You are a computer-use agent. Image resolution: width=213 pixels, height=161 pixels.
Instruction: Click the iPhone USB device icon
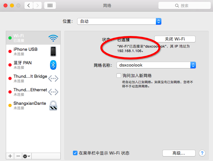[53, 51]
